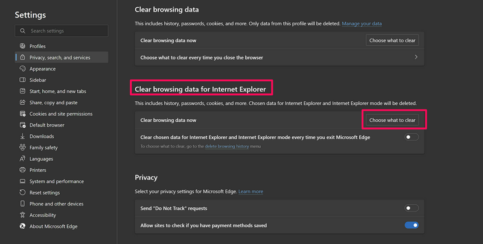Click the About Microsoft Edge logo icon
This screenshot has height=244, width=483.
pos(22,227)
